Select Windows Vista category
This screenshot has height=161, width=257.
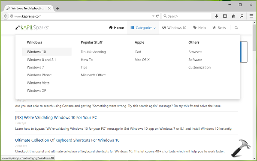[x=38, y=83]
